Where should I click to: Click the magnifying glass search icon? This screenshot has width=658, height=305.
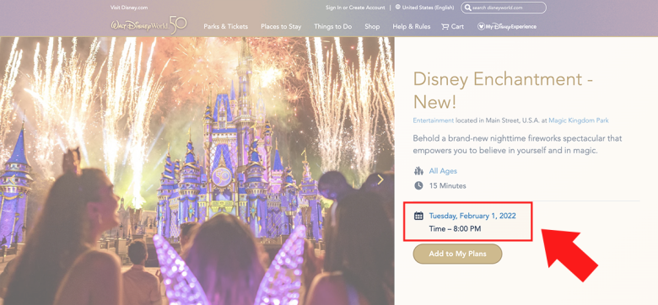(x=468, y=8)
